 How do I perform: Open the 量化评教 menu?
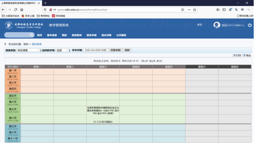(x=106, y=35)
